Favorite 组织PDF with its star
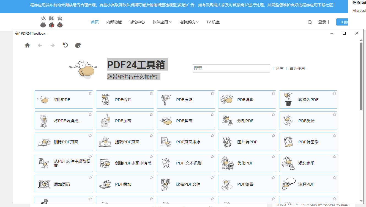This screenshot has width=366, height=207. 90,93
